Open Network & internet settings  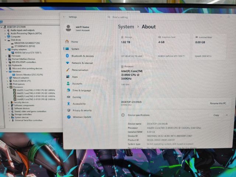click(x=82, y=63)
